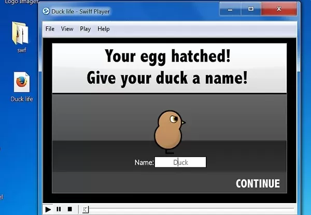Viewport: 311px width, 215px height.
Task: Select the Duck life desktop file icon
Action: click(22, 87)
